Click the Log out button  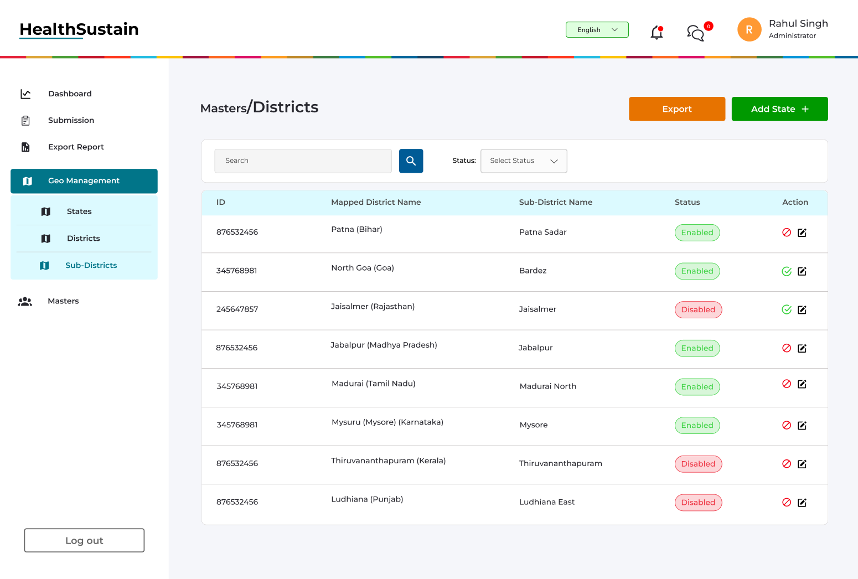[84, 540]
